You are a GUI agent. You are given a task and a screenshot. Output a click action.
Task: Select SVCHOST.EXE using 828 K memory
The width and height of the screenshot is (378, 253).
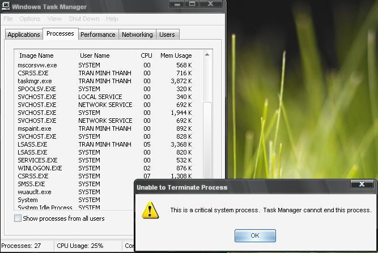click(x=105, y=137)
